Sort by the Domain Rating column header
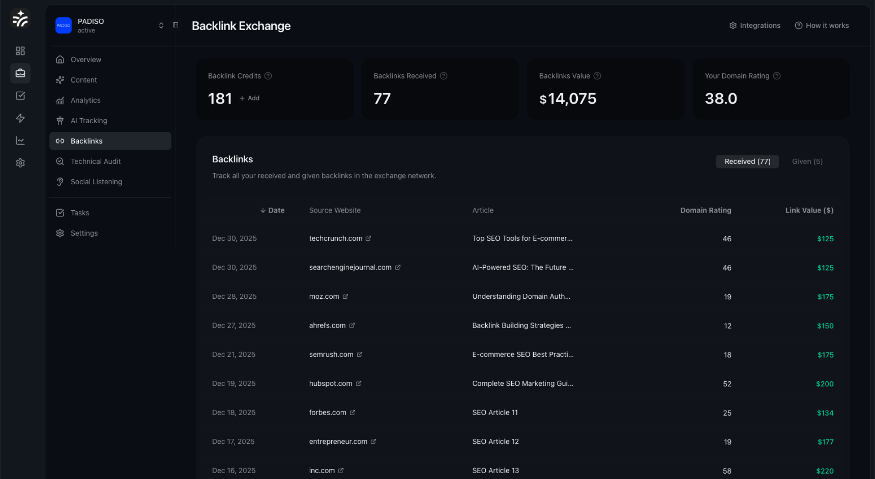The height and width of the screenshot is (479, 875). pos(705,210)
